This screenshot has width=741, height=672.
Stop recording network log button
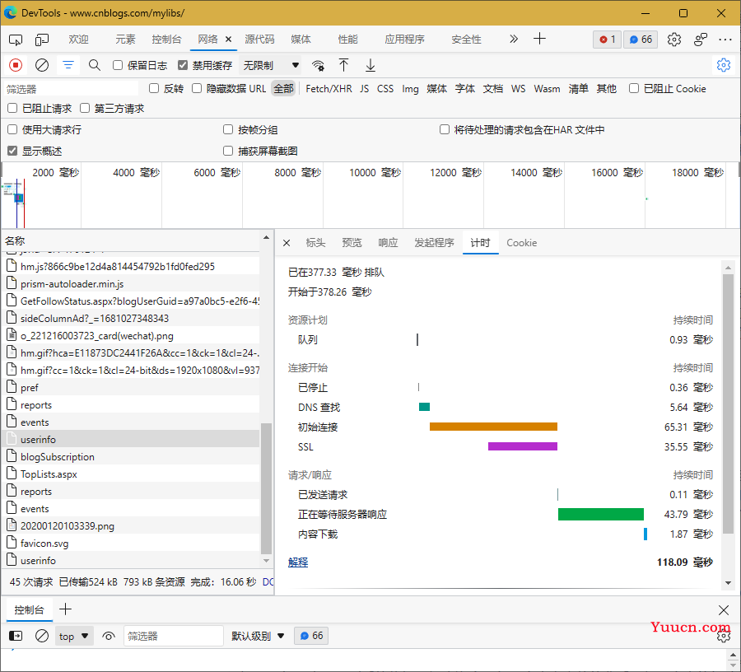16,65
